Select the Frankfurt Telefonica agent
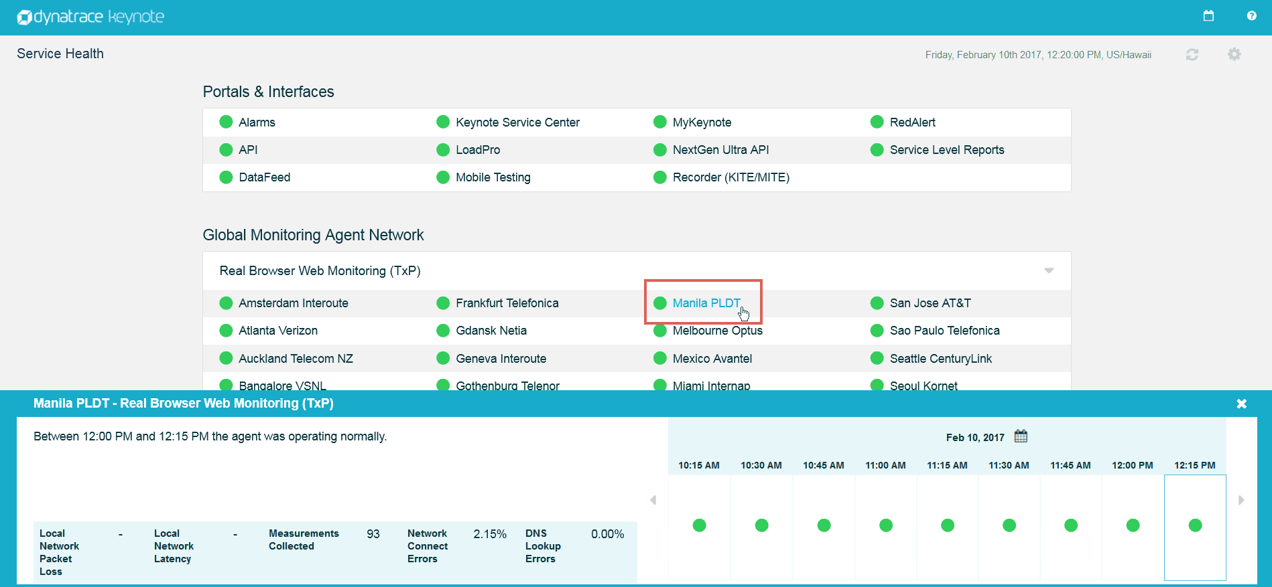The width and height of the screenshot is (1272, 587). coord(507,303)
